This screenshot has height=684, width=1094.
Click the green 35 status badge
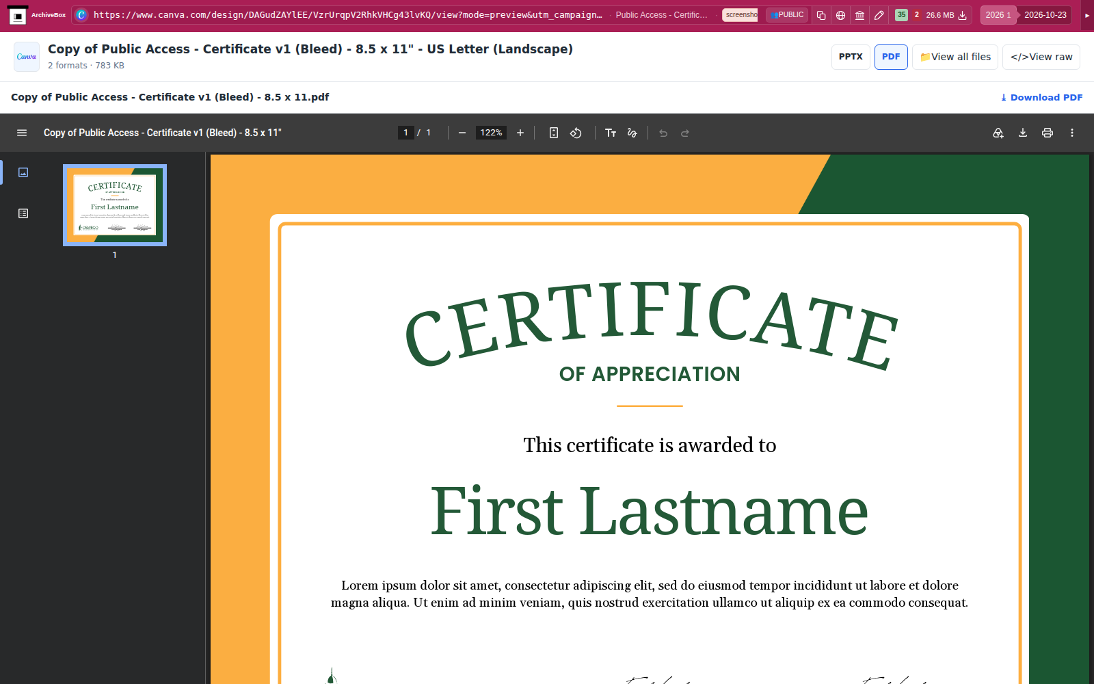tap(901, 14)
